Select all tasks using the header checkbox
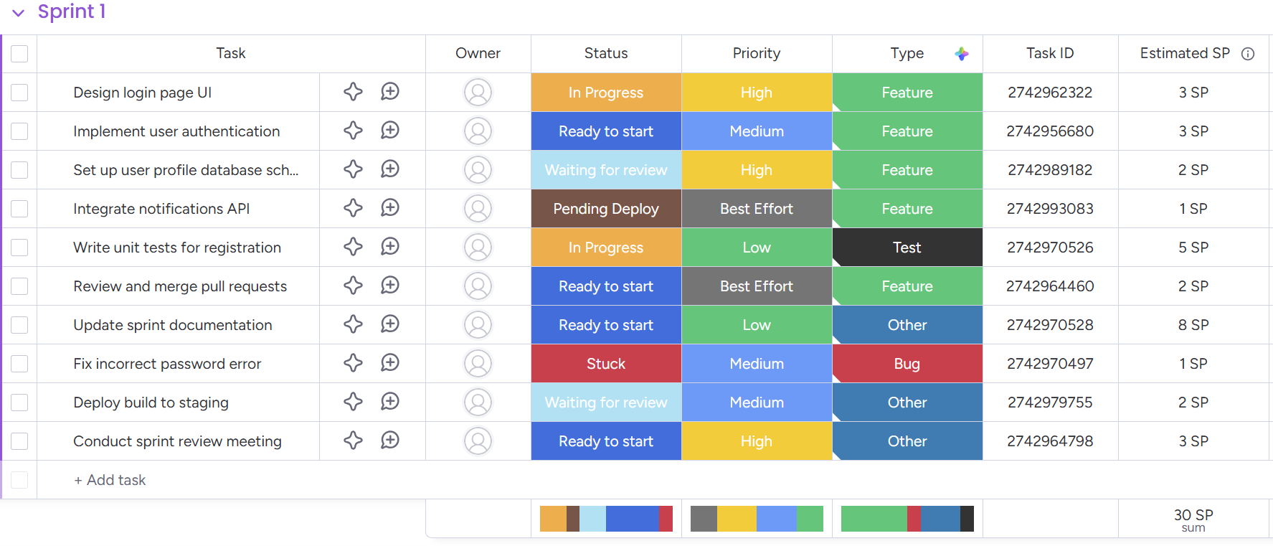The width and height of the screenshot is (1273, 546). 19,53
